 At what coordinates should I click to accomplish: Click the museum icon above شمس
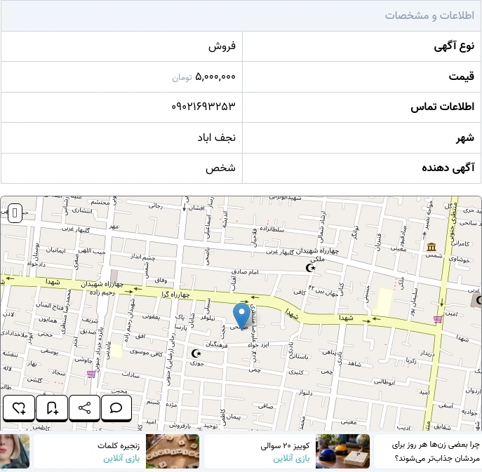[x=431, y=247]
